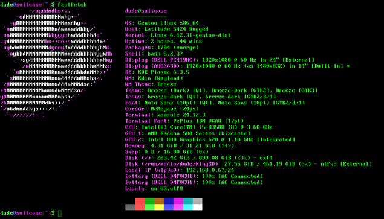
Task: Click the 'WM Theme:' label
Action: click(x=140, y=84)
